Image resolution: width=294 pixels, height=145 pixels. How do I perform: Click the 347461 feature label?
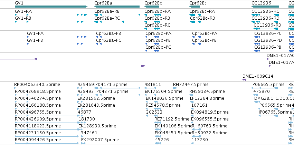click(89, 133)
